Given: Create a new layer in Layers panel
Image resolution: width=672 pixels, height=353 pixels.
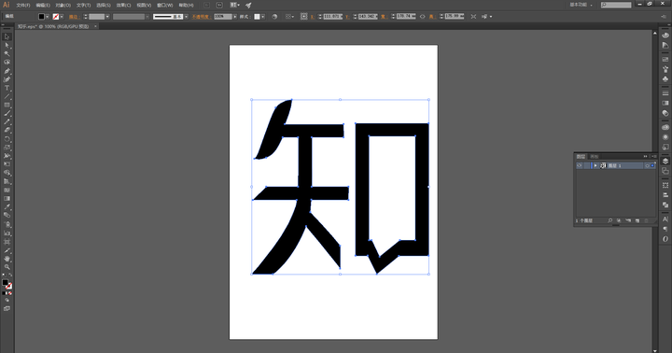Looking at the screenshot, I should tap(637, 220).
